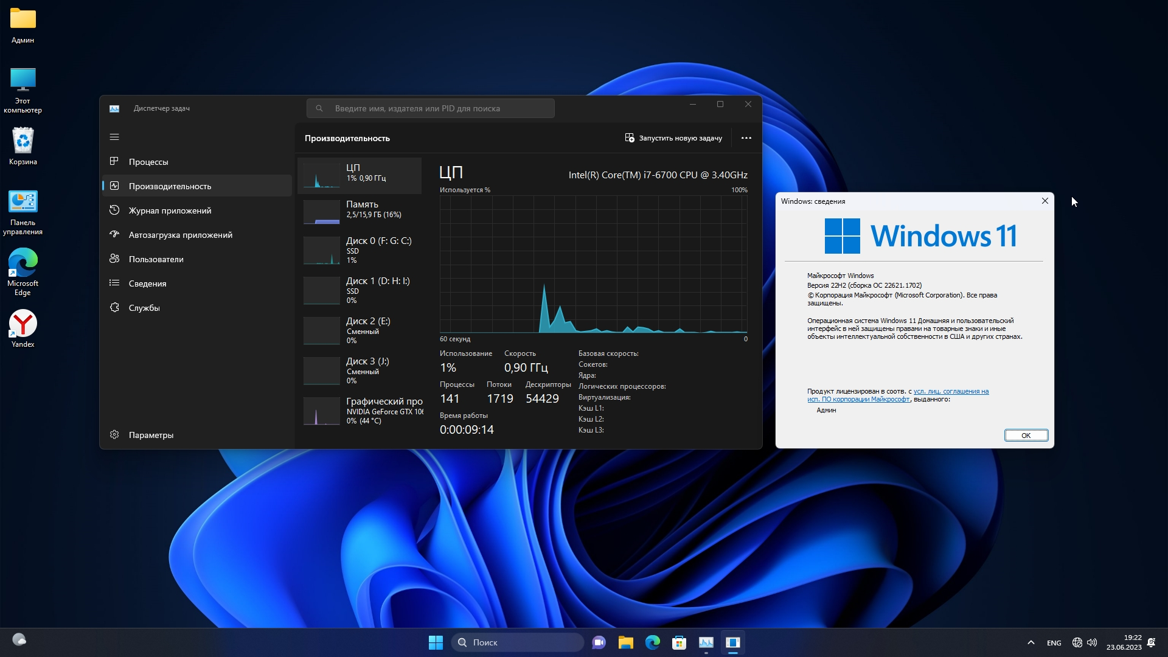Toggle the hamburger navigation menu

114,137
